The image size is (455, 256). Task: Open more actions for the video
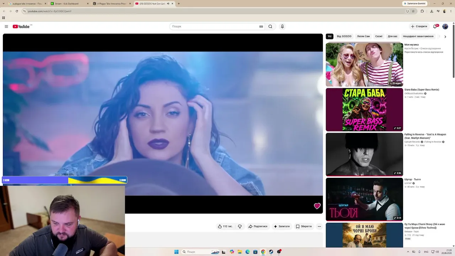[319, 226]
